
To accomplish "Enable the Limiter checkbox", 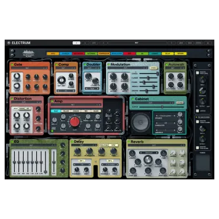I will (x=198, y=111).
